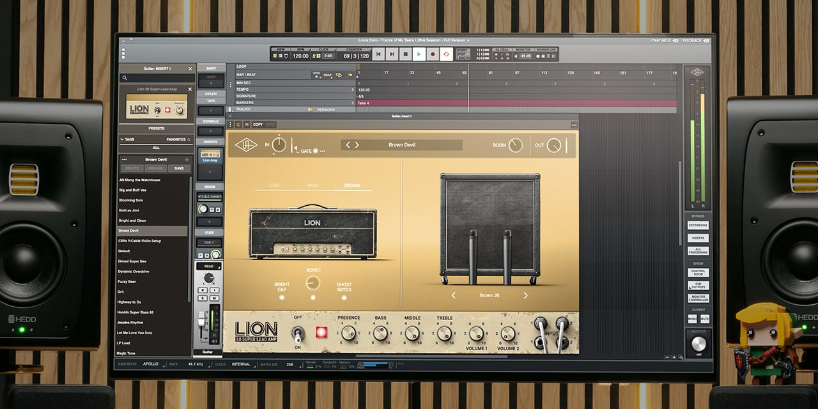This screenshot has width=818, height=409.
Task: Toggle the GHOST NOTES switch
Action: tap(343, 296)
